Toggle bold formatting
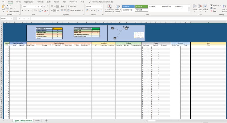Image resolution: width=227 pixels, height=123 pixels. pos(23,10)
